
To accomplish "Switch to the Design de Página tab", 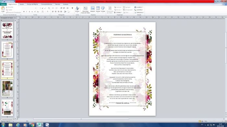I will (32, 4).
